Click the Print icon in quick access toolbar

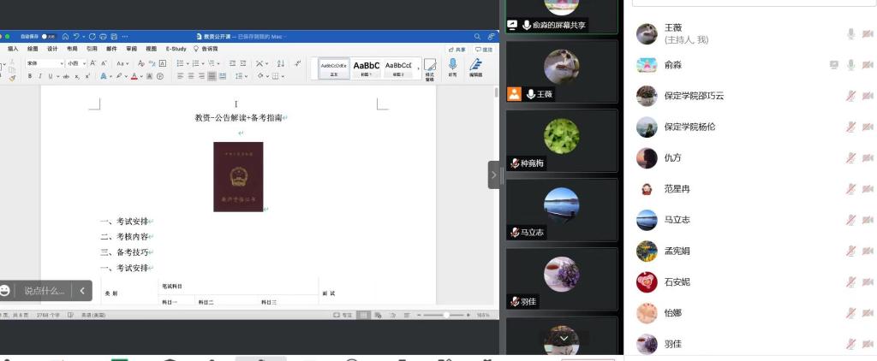pyautogui.click(x=103, y=37)
